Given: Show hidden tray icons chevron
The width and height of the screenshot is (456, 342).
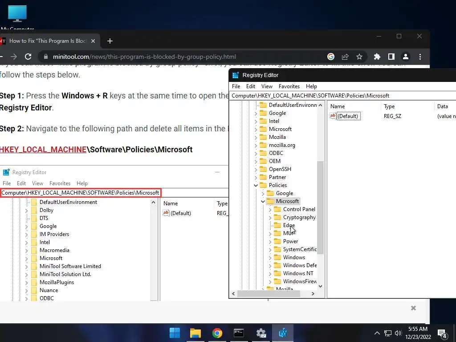Looking at the screenshot, I should click(377, 333).
